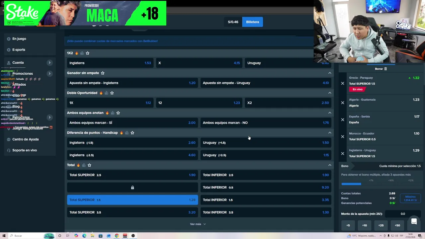Remove the Grecia - Paraguay selection
The image size is (425, 239).
click(x=343, y=83)
